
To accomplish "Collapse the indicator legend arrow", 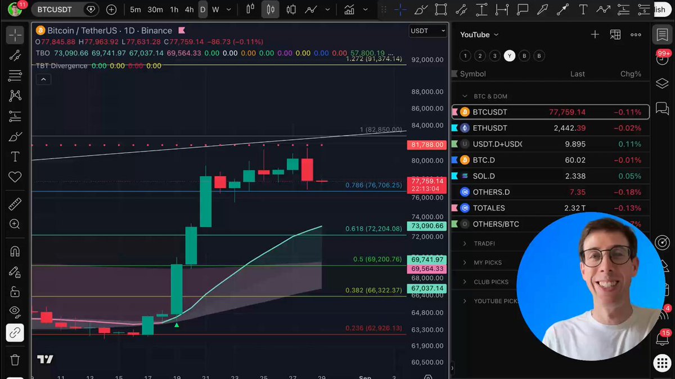I will 43,79.
